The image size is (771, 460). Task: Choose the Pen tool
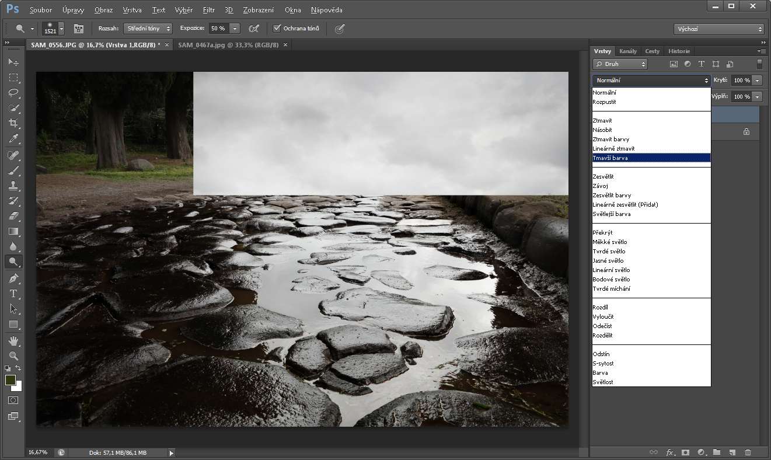tap(13, 278)
